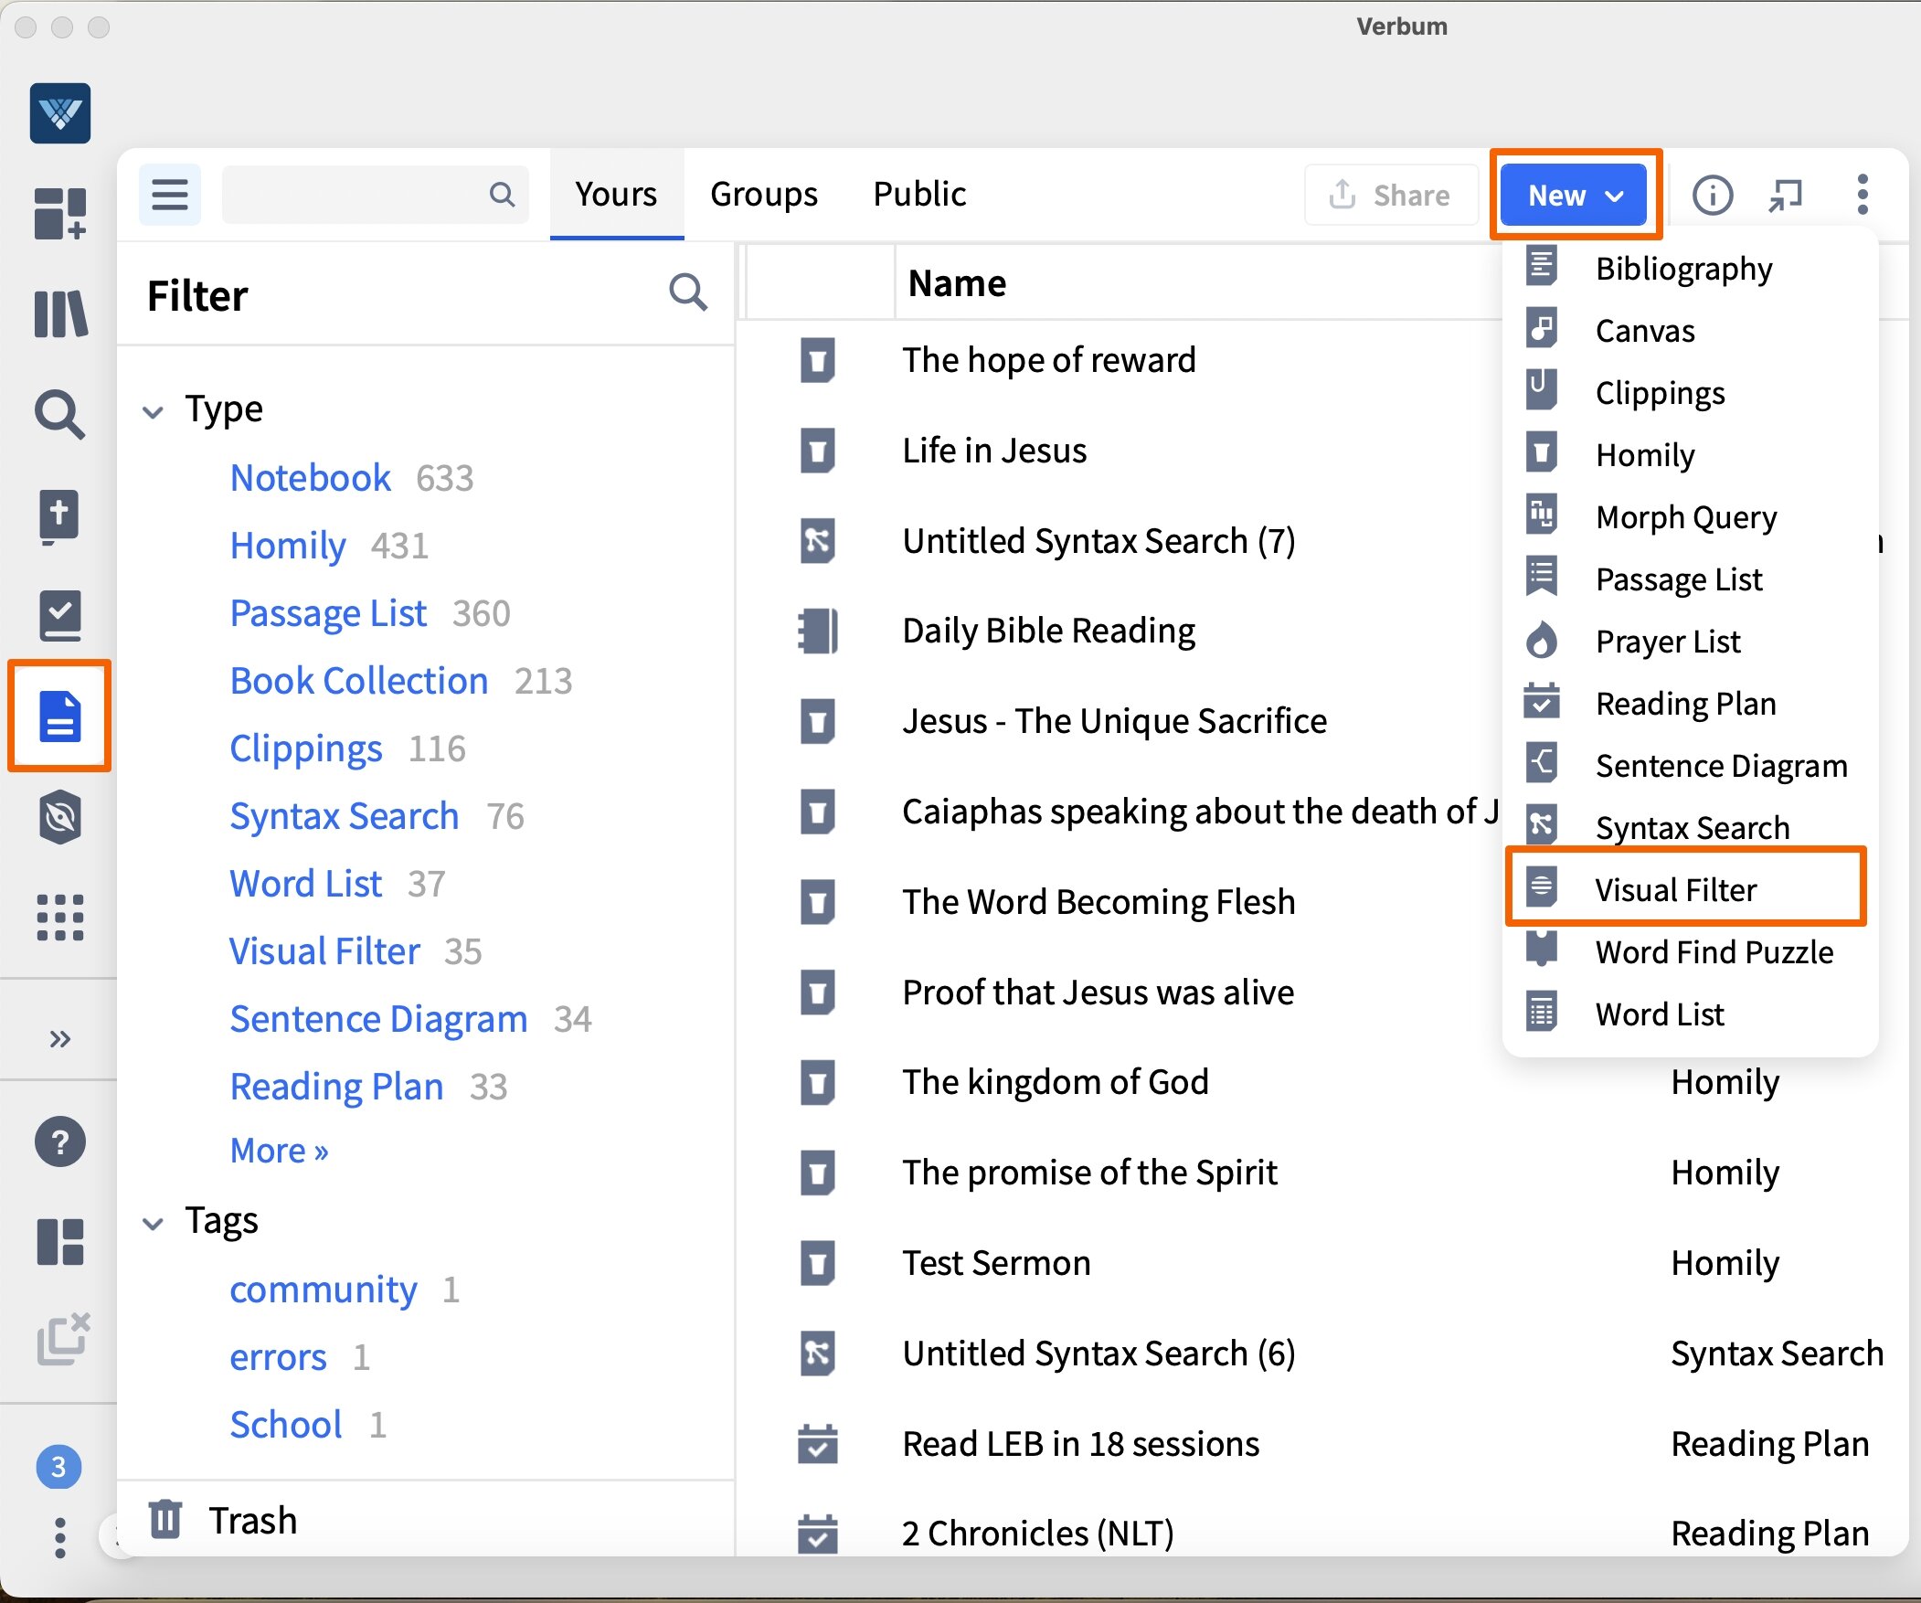Filter by errors tag
This screenshot has width=1921, height=1603.
click(x=278, y=1358)
